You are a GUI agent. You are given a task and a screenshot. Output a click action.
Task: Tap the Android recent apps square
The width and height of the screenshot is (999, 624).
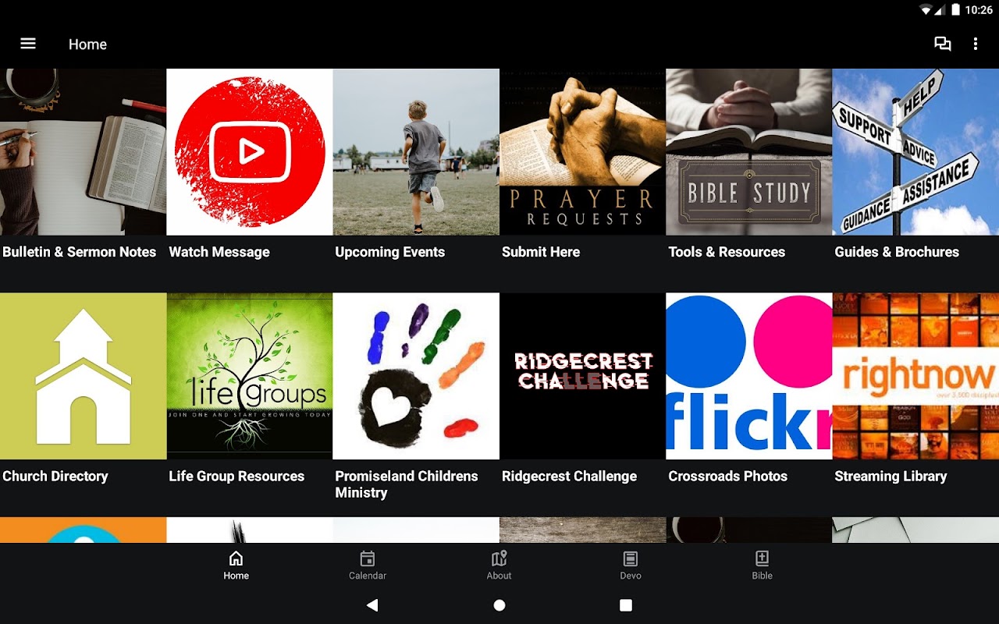626,605
